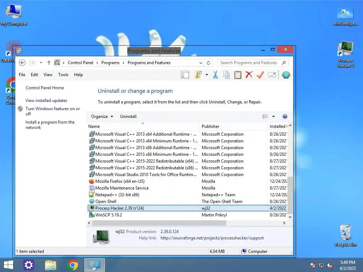Open the Help menu
Screen dimensions: 363x272
click(x=78, y=75)
